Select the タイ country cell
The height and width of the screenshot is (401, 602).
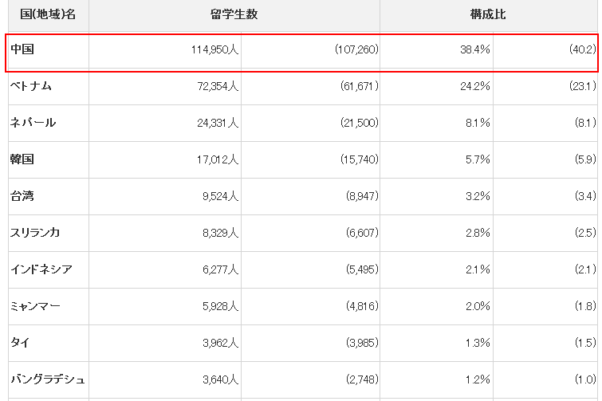point(49,343)
